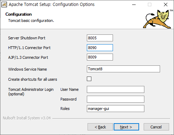The height and width of the screenshot is (135, 174).
Task: Click the Configuration heading text
Action: point(18,14)
